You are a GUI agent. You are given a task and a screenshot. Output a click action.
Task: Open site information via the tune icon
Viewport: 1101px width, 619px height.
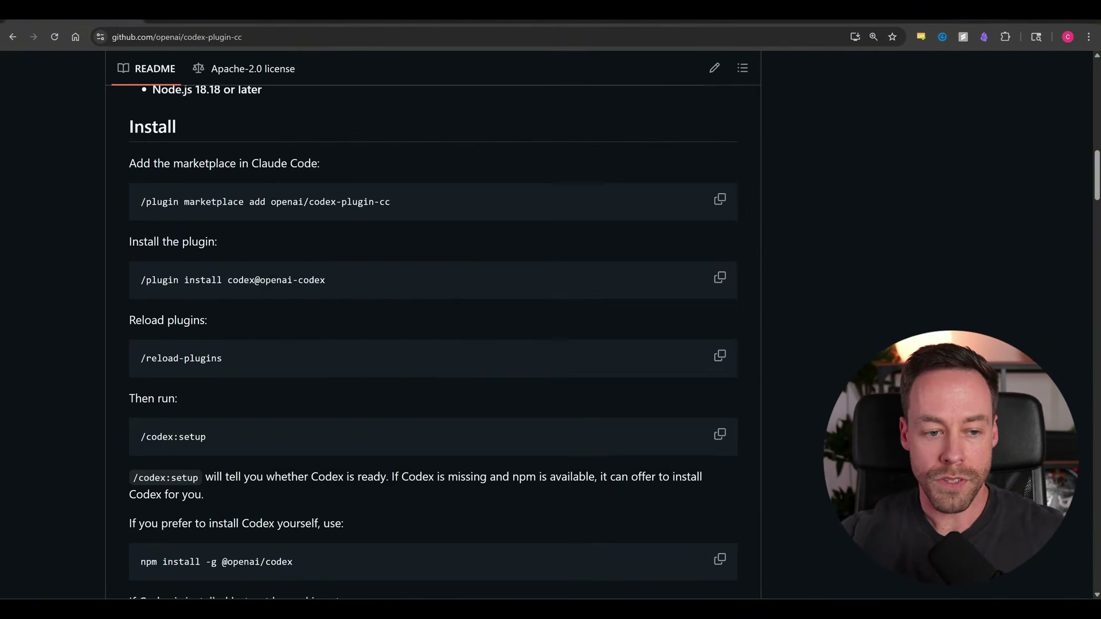point(100,37)
